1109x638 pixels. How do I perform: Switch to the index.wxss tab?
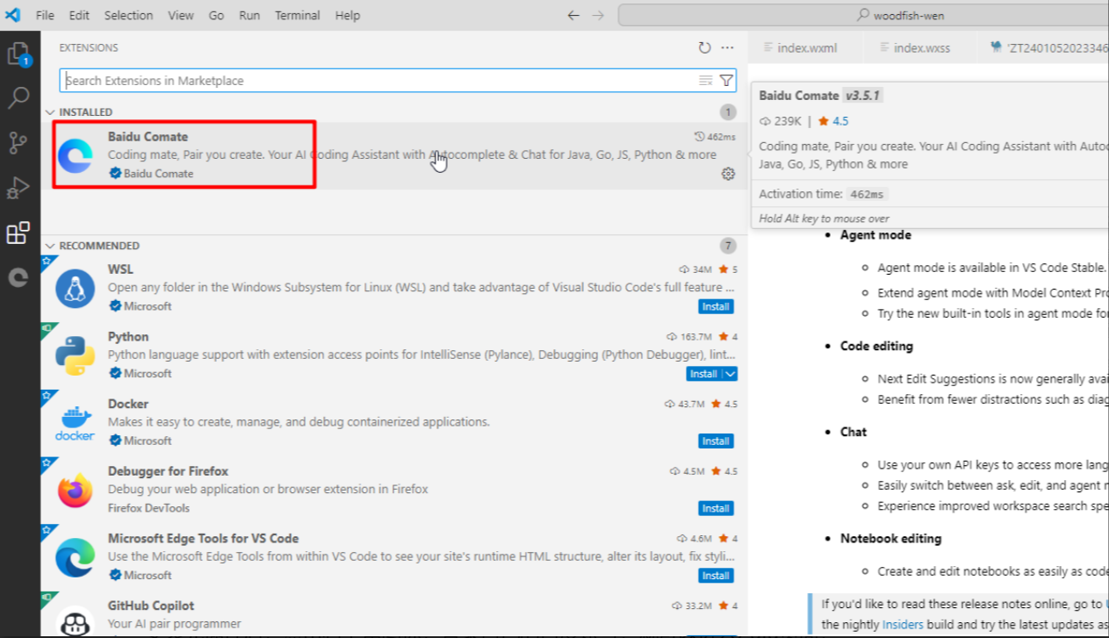(922, 47)
